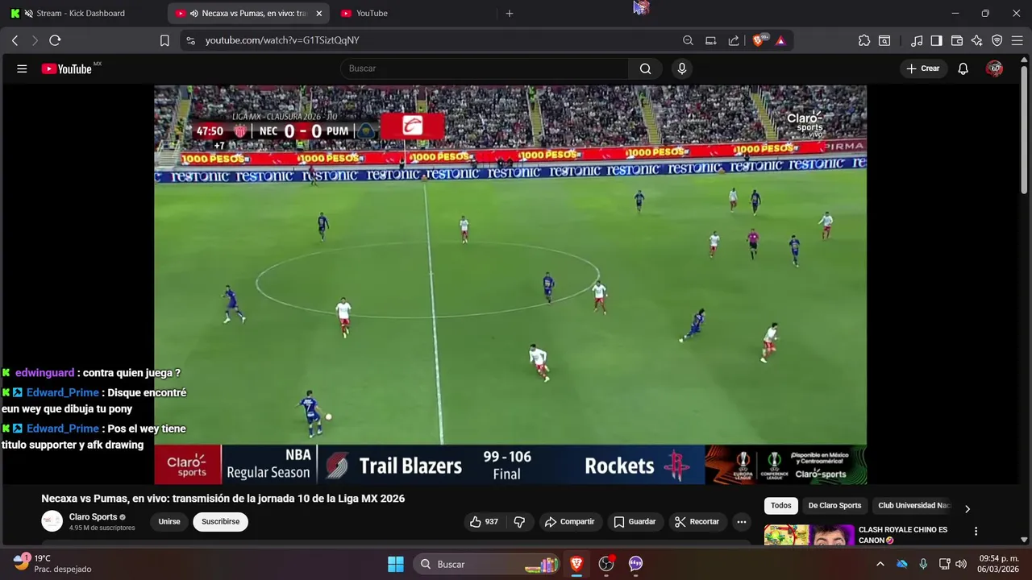Open clock showing 09:54 p. m.

click(998, 564)
